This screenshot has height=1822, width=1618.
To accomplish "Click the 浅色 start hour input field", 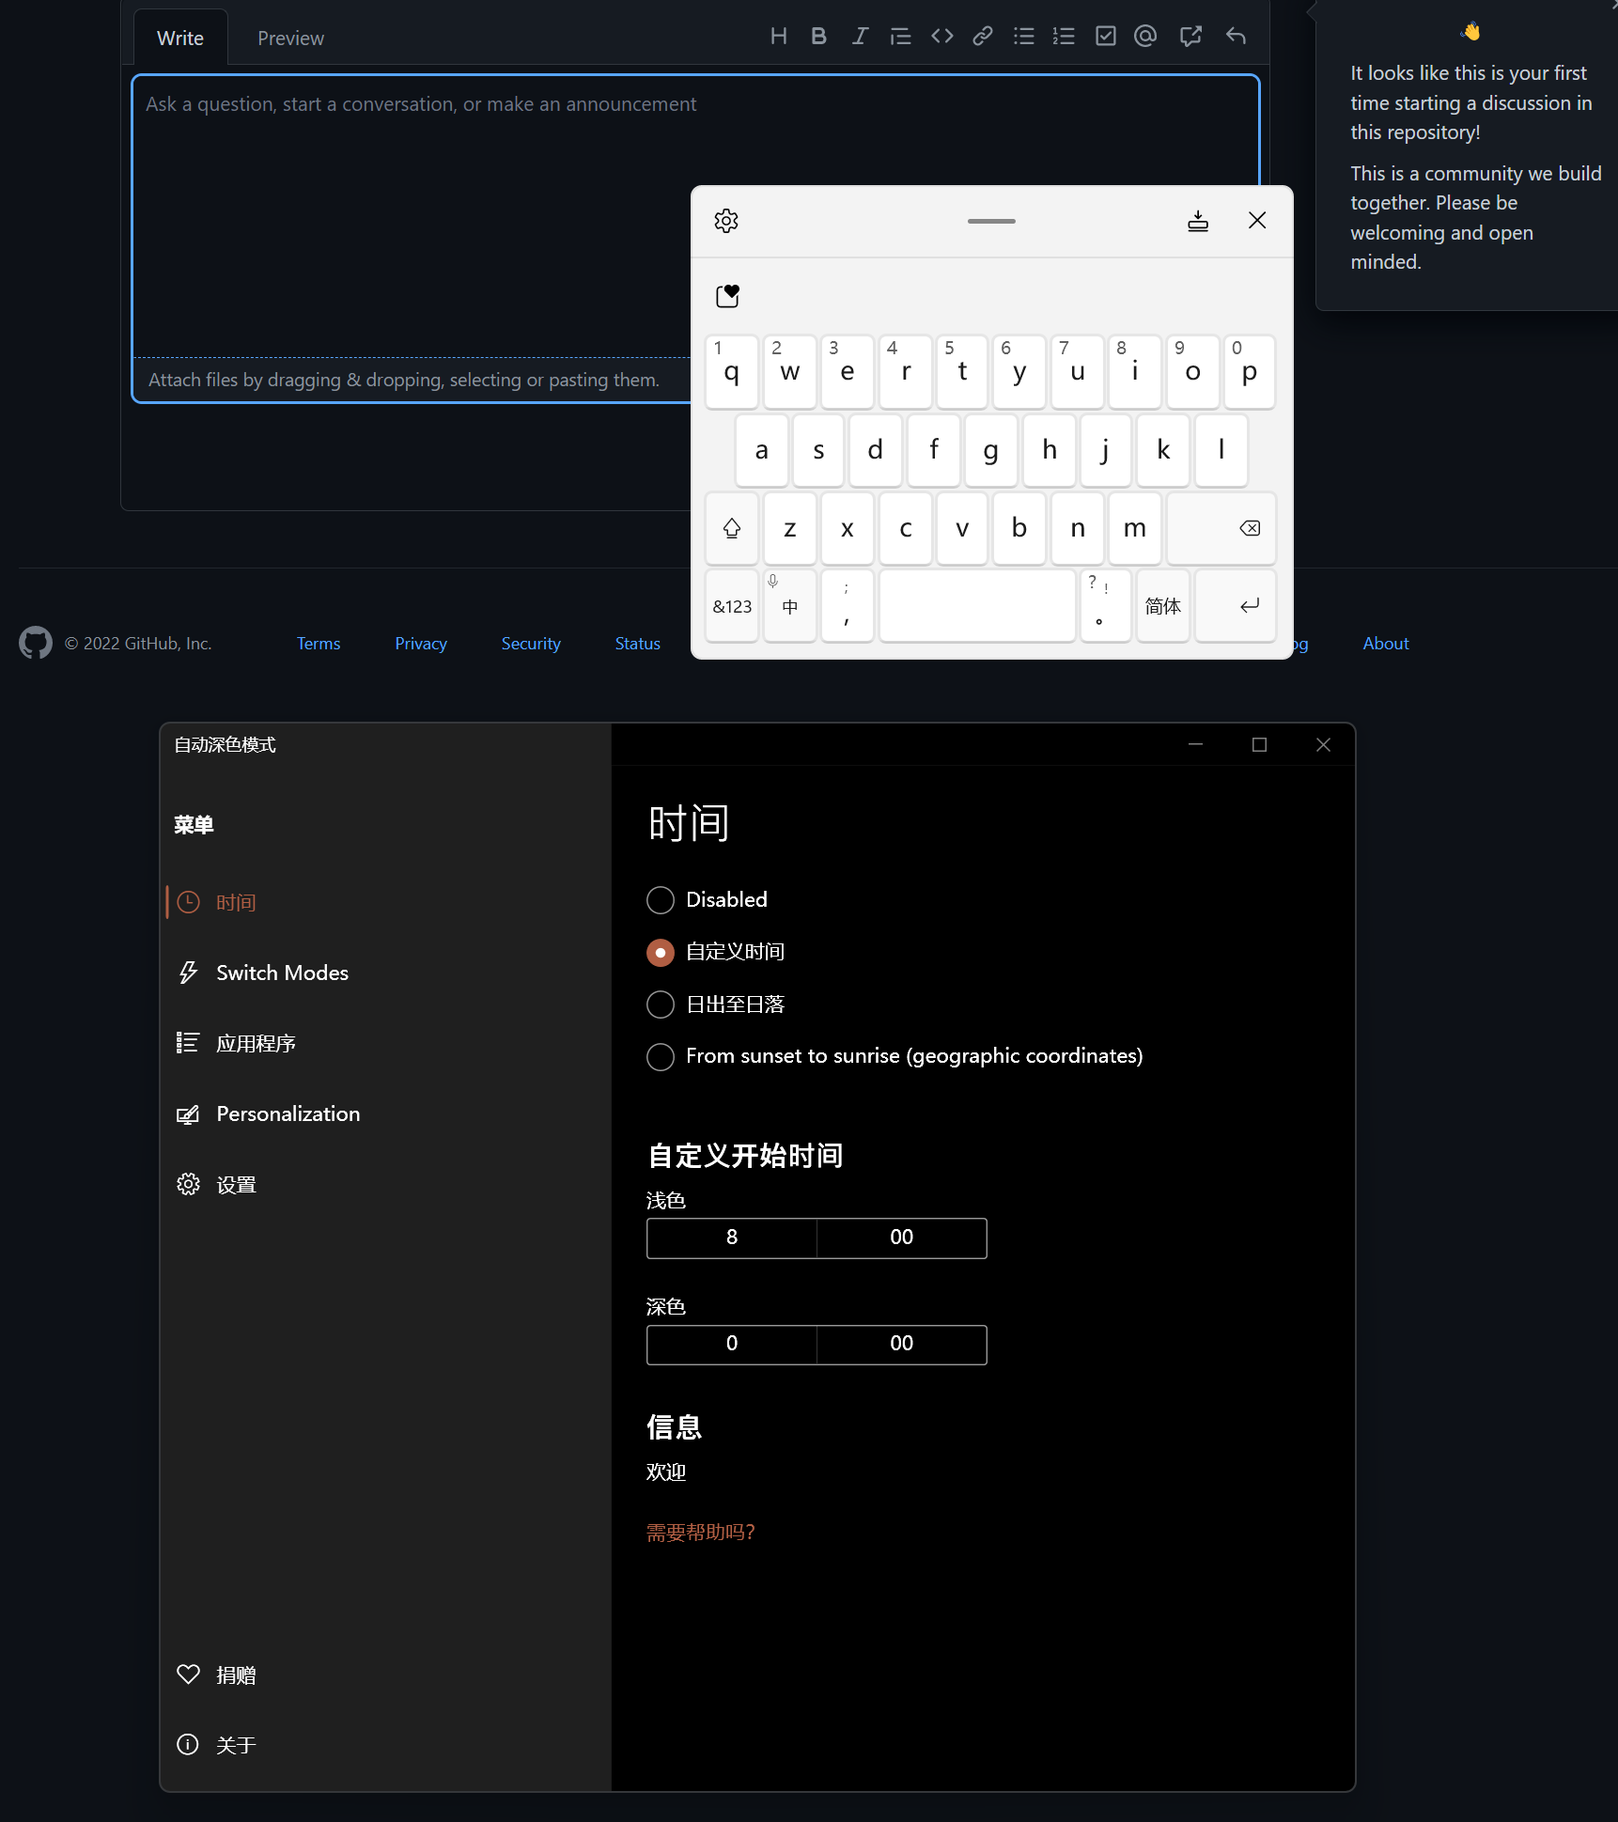I will click(x=731, y=1238).
